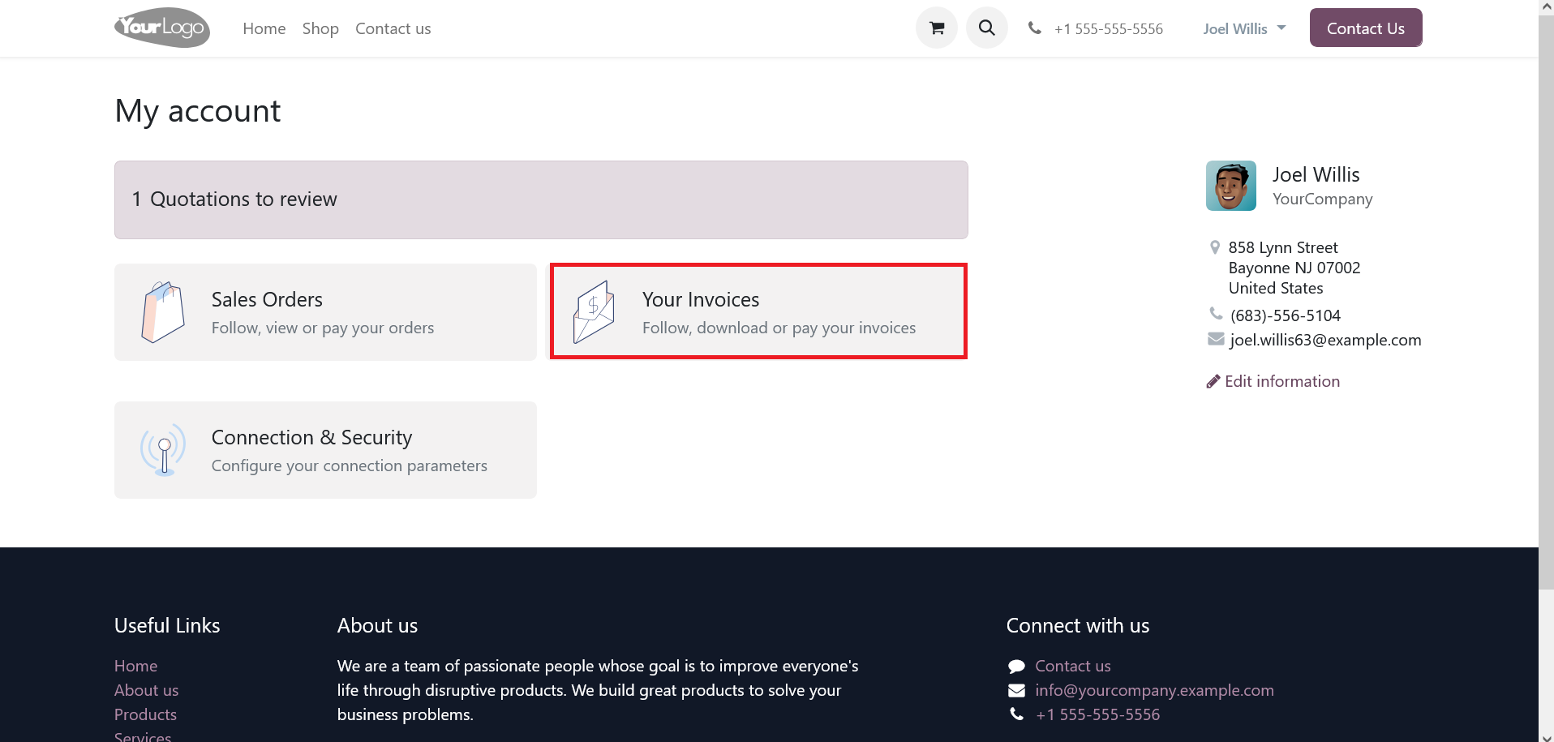Screen dimensions: 1554x742
Task: Open the Joel Willis account dropdown
Action: tap(1234, 28)
